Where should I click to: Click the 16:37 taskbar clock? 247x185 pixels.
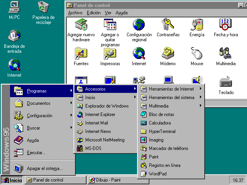pos(238,180)
